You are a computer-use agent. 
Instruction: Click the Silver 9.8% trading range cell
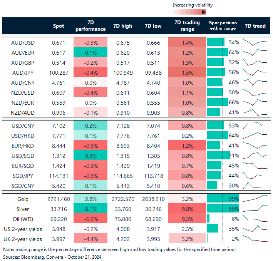coord(187,209)
